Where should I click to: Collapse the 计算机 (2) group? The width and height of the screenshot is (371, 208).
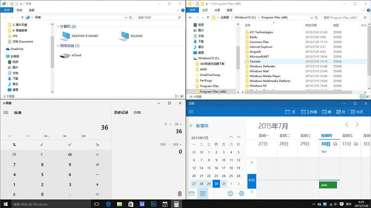pyautogui.click(x=58, y=26)
